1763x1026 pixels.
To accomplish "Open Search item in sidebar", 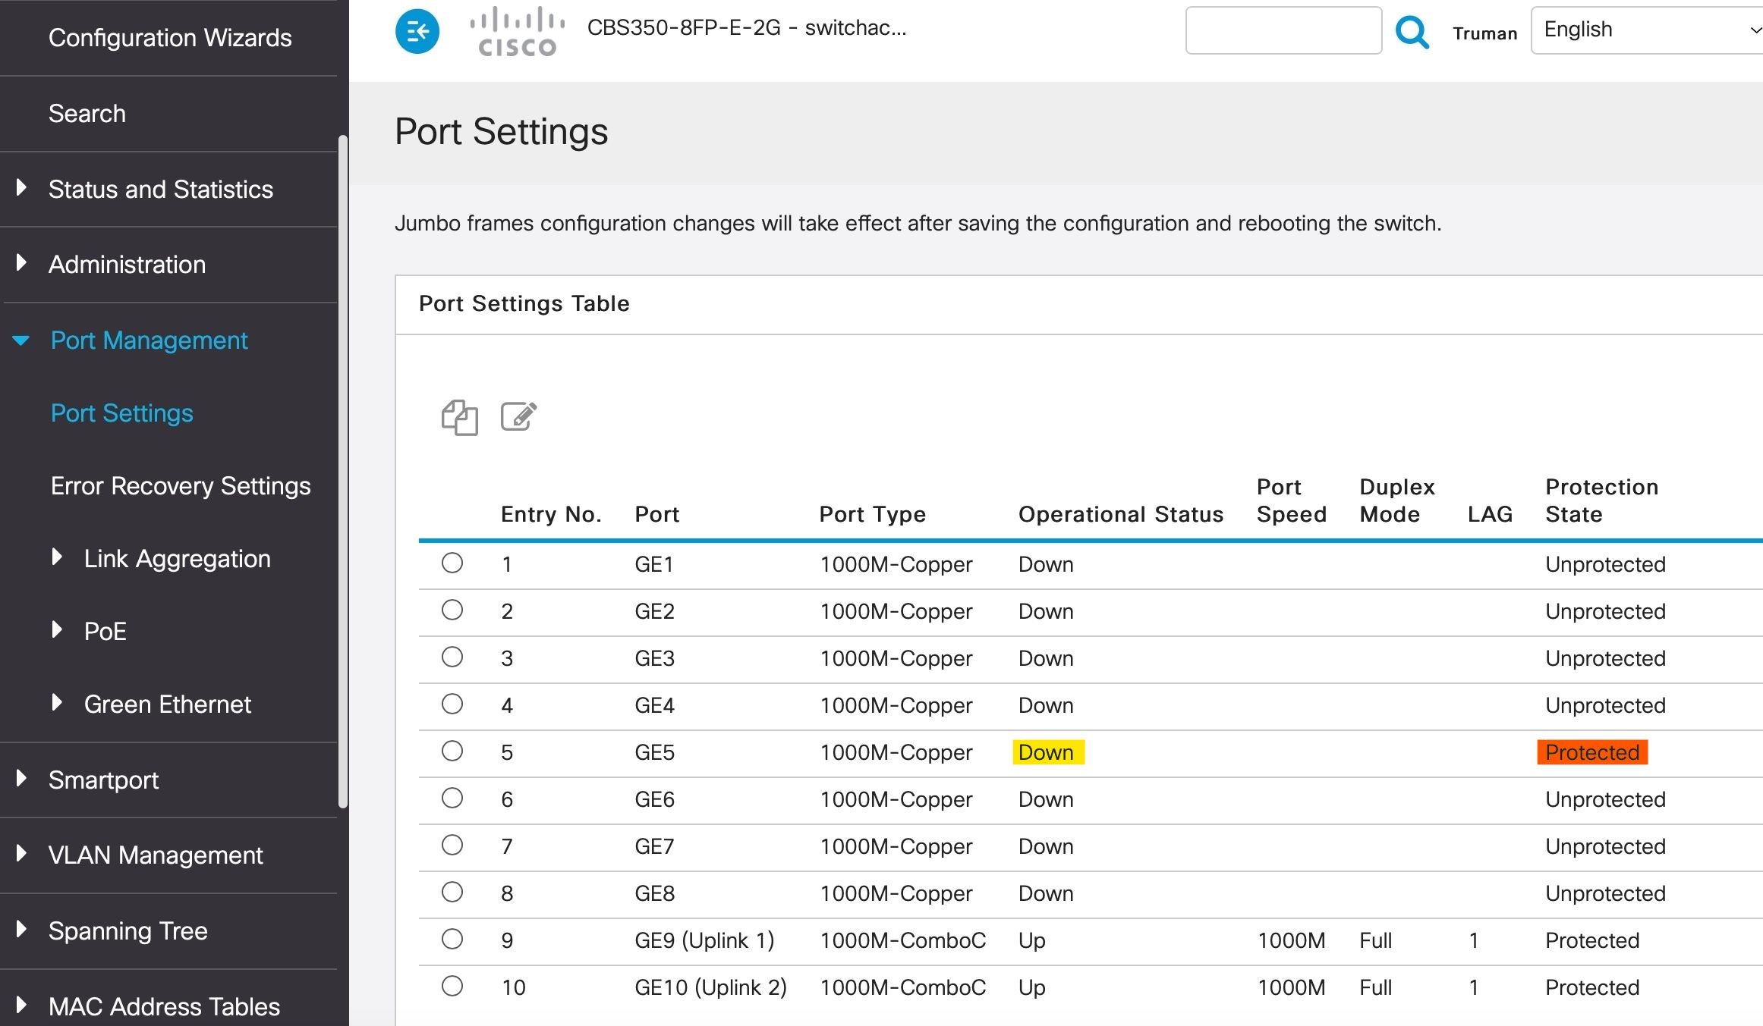I will point(87,113).
